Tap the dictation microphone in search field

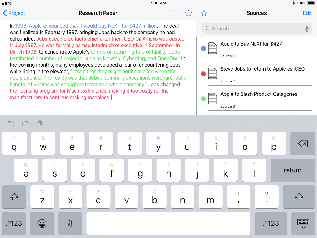306,29
